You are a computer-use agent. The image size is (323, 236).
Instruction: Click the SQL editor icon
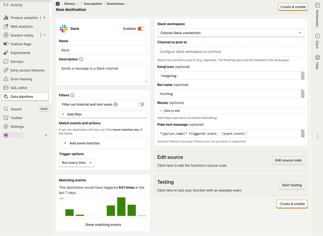point(6,88)
